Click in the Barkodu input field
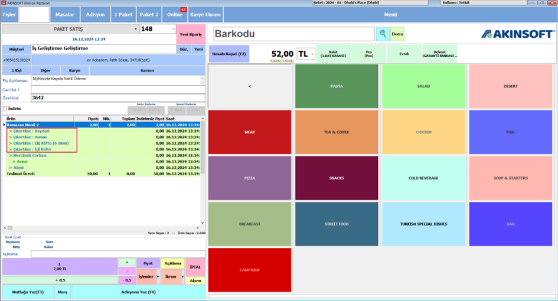Viewport: 558px width, 301px height. coord(294,34)
